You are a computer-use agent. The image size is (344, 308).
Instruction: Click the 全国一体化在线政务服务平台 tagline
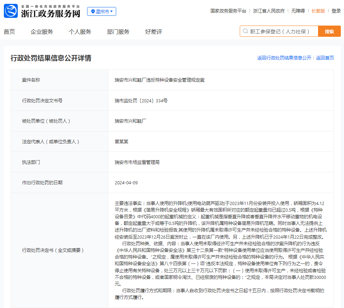(51, 6)
